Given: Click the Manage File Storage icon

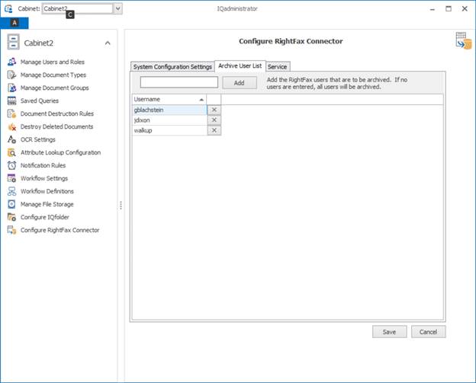Looking at the screenshot, I should pos(11,204).
